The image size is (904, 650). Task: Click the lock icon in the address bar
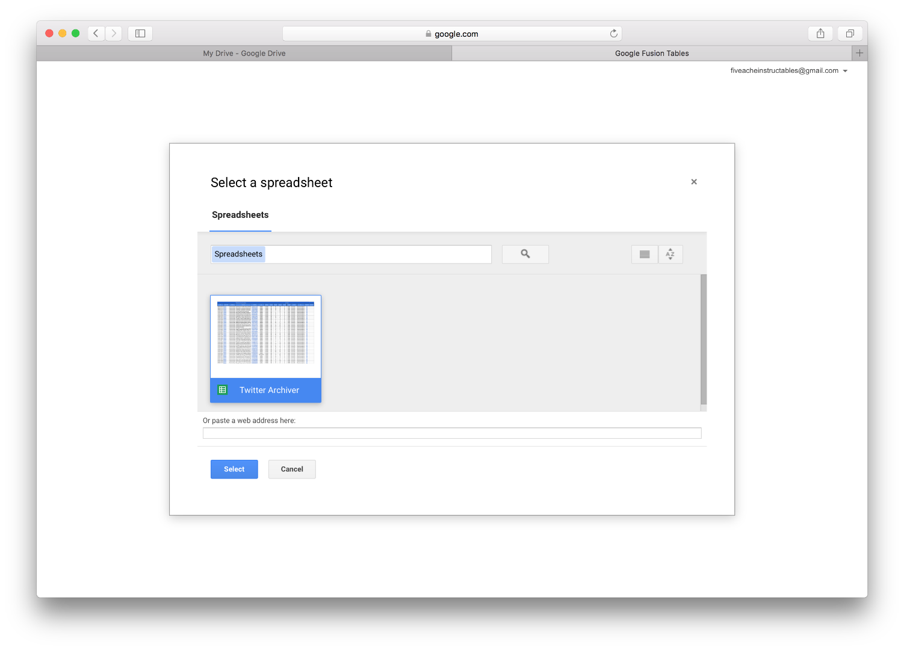(x=429, y=34)
